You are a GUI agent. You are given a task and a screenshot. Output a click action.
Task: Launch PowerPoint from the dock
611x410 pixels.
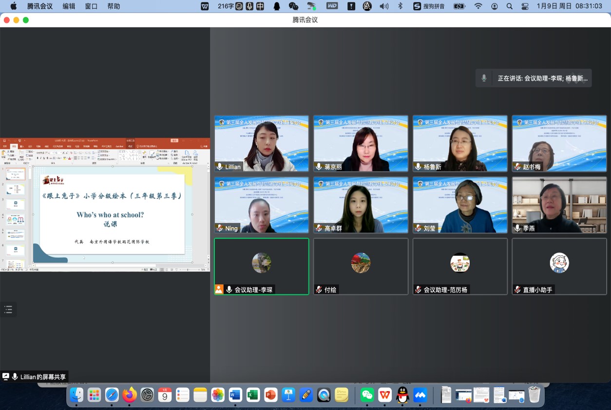click(x=271, y=395)
